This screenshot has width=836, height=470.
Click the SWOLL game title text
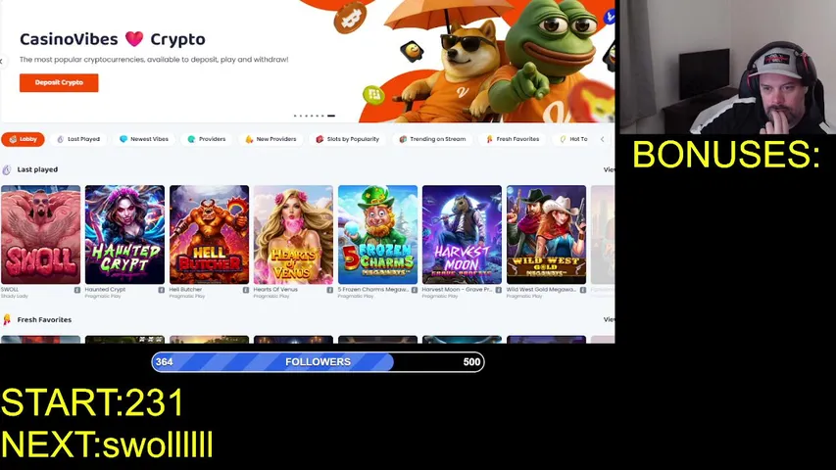pyautogui.click(x=10, y=290)
